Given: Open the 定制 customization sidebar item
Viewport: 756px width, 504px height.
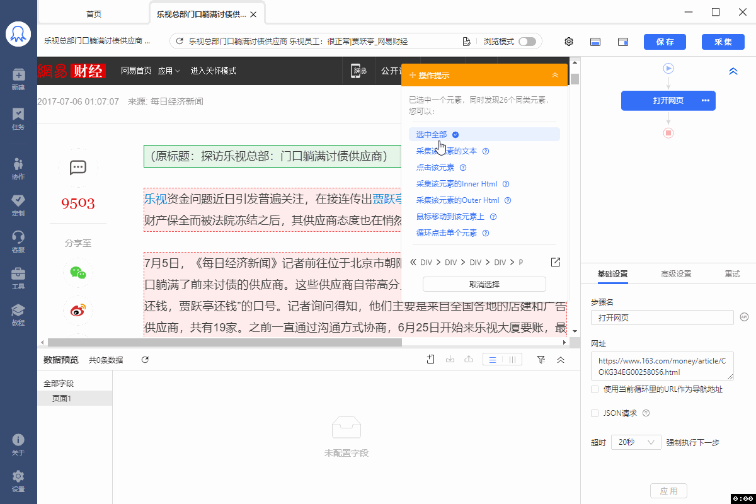Looking at the screenshot, I should tap(18, 205).
